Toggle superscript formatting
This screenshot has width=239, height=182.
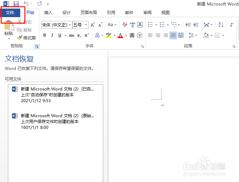pos(87,35)
